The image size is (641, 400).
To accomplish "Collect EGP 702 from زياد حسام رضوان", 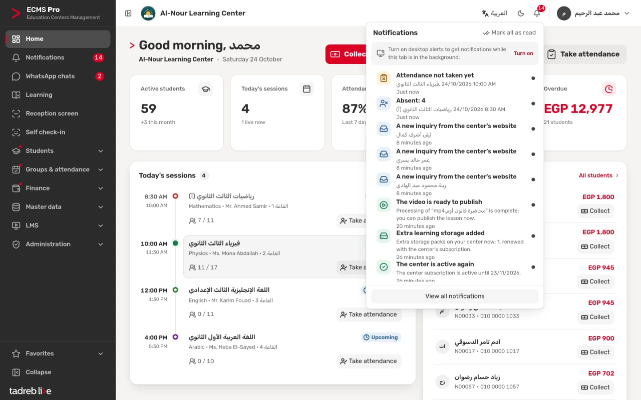I will [x=595, y=387].
